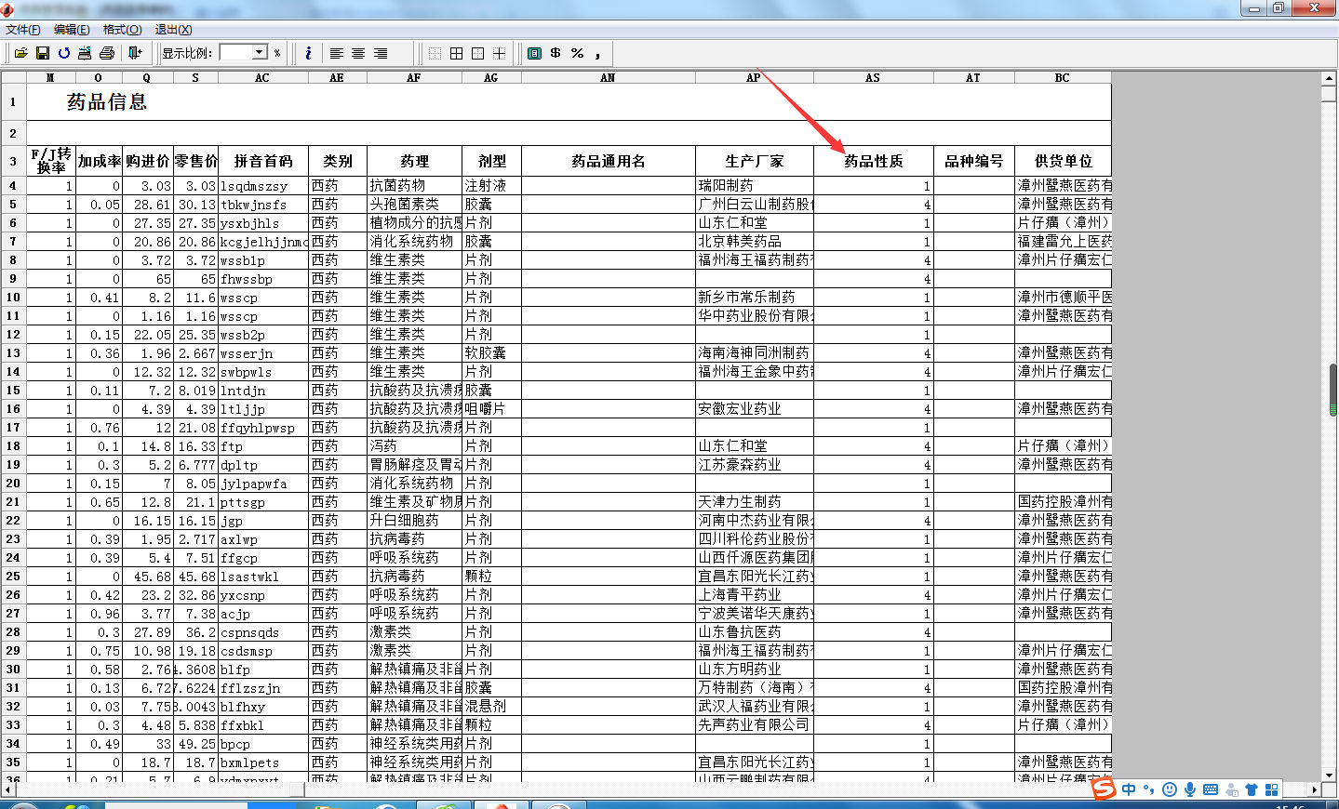
Task: Click cell containing 瑞阳制药
Action: [x=755, y=186]
